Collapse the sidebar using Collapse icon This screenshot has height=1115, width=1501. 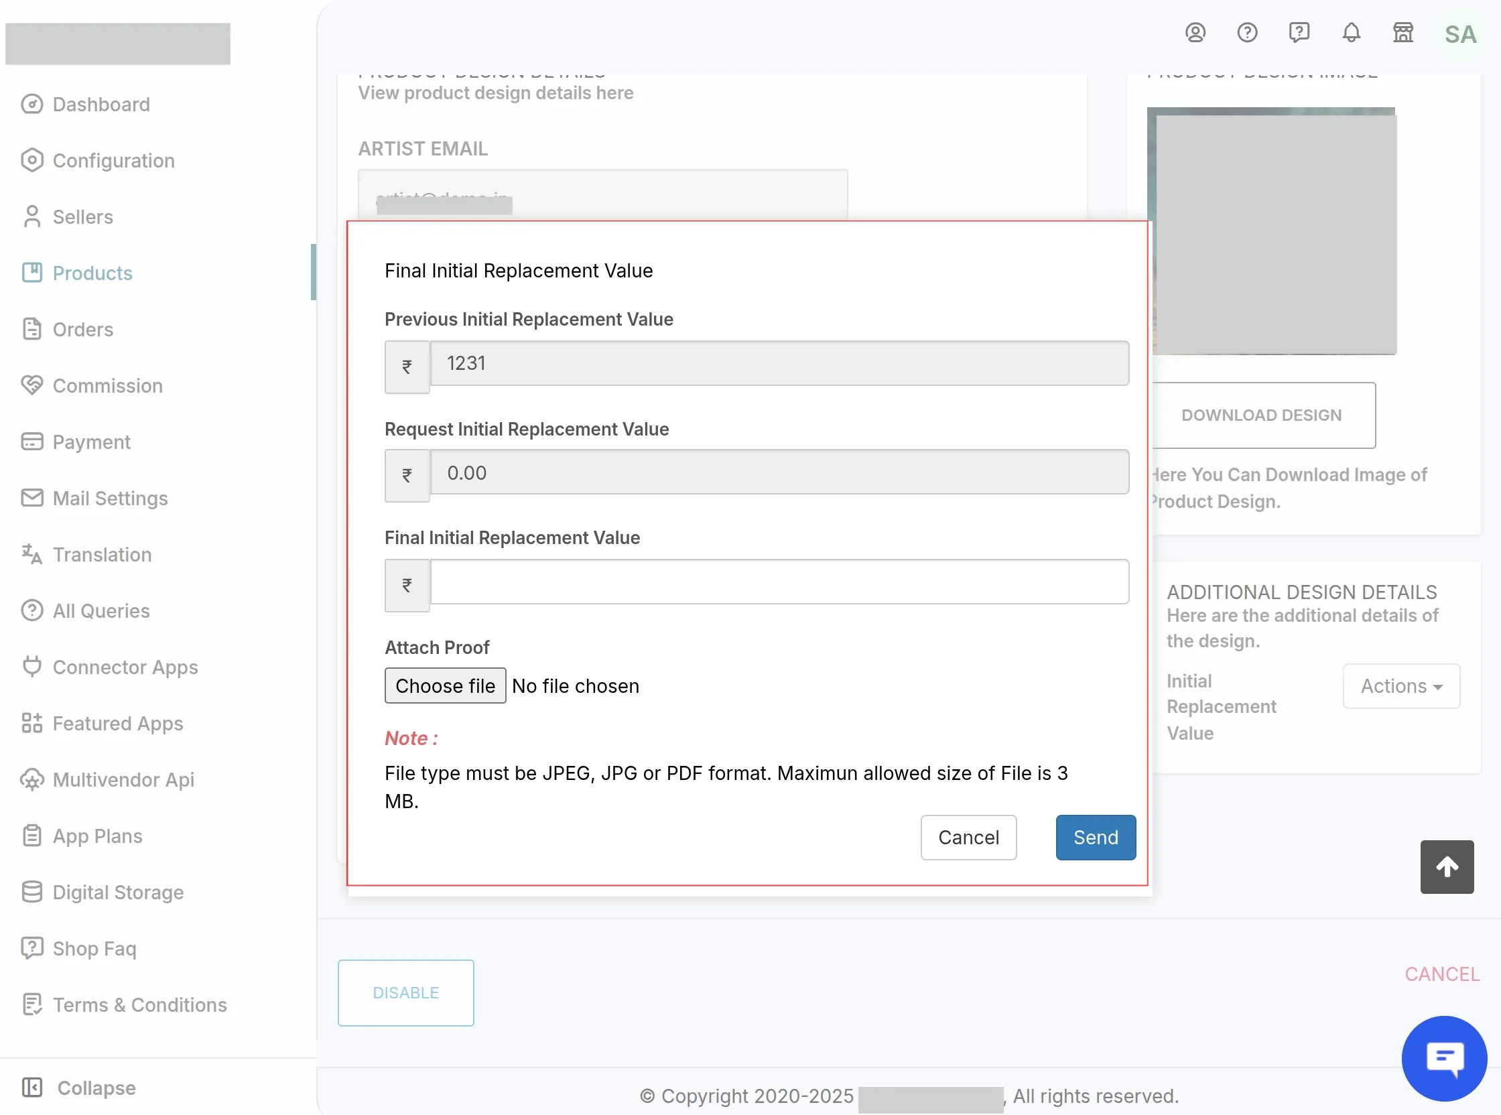pos(31,1088)
